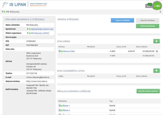Screen dimensions: 163x115
Task: Open MO Rokycany (3032) link
Action: click(x=40, y=33)
